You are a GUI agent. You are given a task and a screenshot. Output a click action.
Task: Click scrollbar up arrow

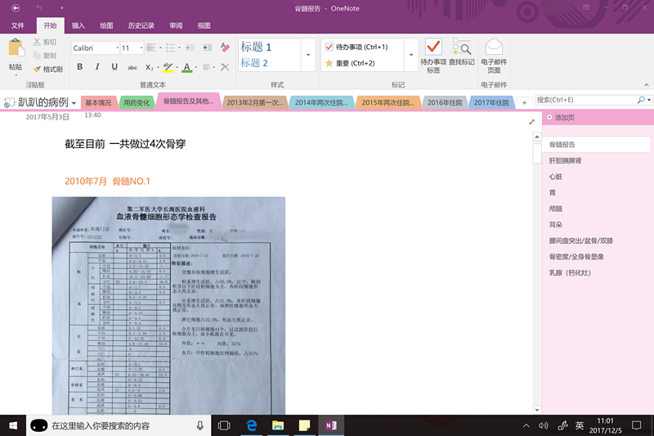pos(537,137)
